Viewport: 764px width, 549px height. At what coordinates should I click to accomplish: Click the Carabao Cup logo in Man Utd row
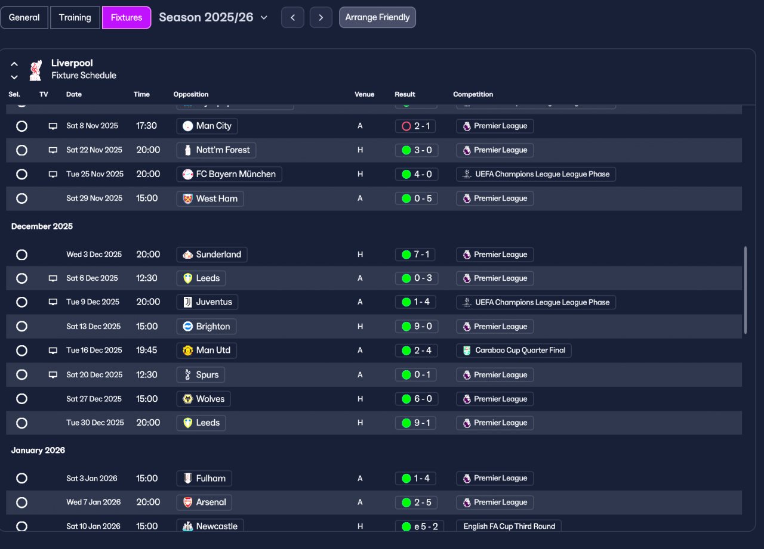(x=467, y=351)
